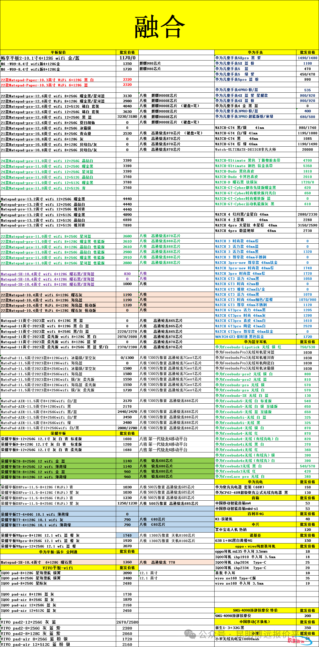Click 新生1- 3+32G黑 cell
Viewport: 319px width, 647px height.
click(255, 627)
